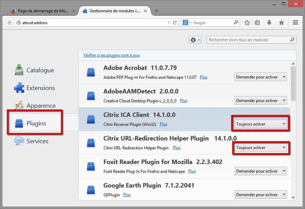Go to the home page icon
305x209 pixels.
coord(281,23)
